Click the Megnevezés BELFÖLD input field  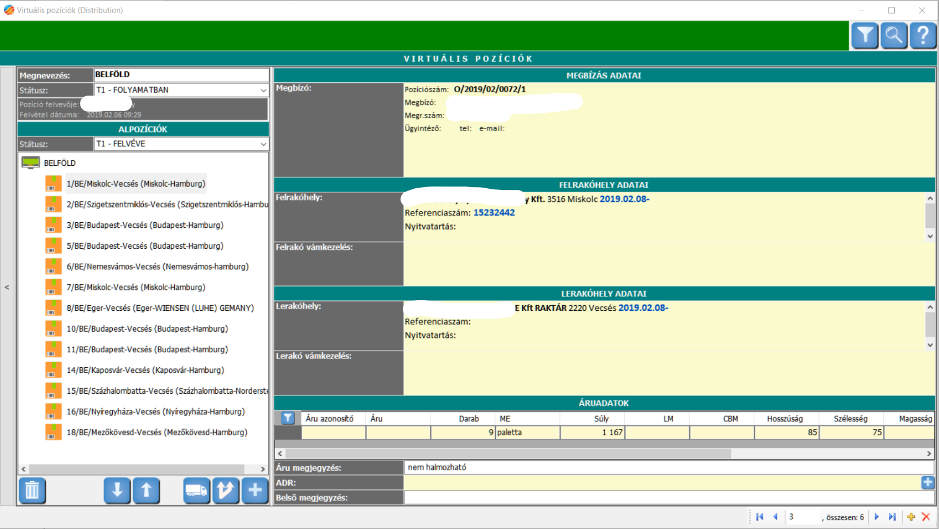coord(181,75)
